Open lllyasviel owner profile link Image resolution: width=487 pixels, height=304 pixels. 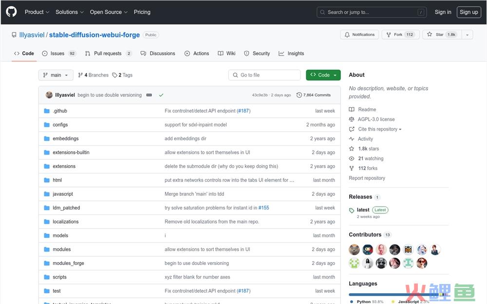32,35
